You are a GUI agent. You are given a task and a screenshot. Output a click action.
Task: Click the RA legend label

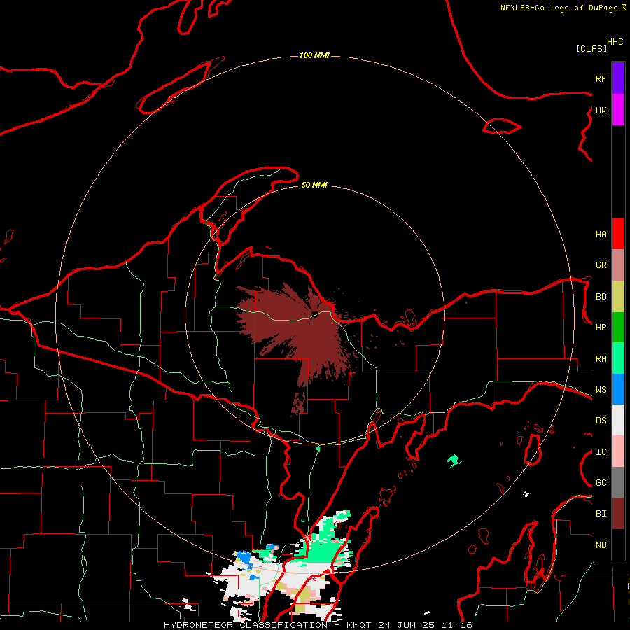click(601, 359)
